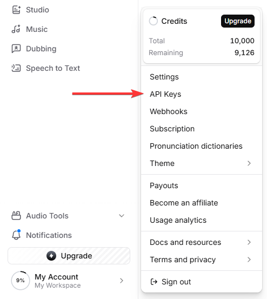Click the 9% usage progress circle

pos(21,281)
